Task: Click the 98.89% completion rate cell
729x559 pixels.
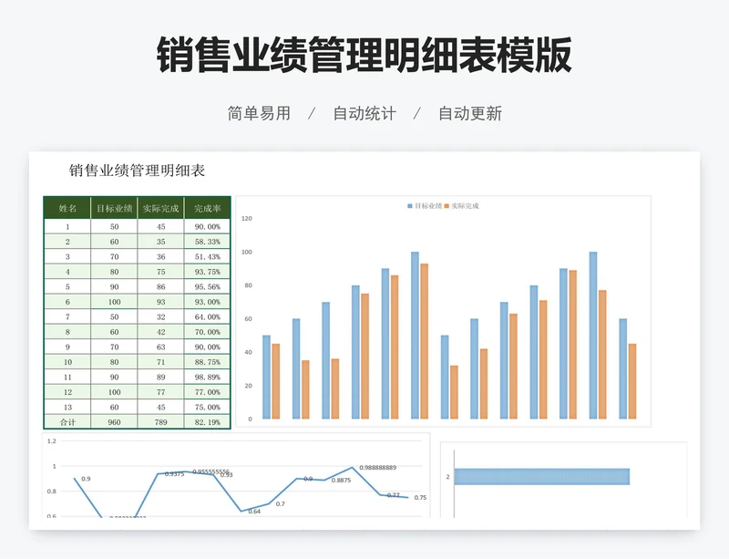Action: point(208,377)
